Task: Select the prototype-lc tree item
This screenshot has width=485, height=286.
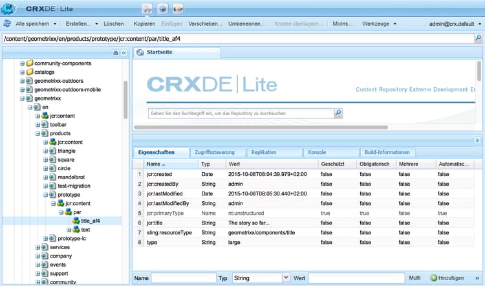Action: (72, 238)
